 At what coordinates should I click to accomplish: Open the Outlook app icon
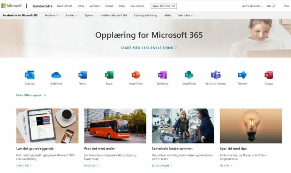pyautogui.click(x=29, y=75)
